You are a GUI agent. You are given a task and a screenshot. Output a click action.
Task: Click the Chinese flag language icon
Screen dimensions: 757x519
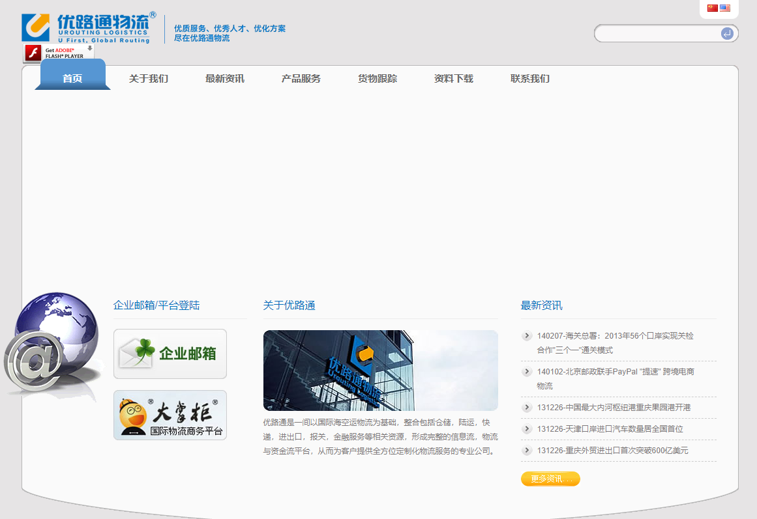coord(712,8)
